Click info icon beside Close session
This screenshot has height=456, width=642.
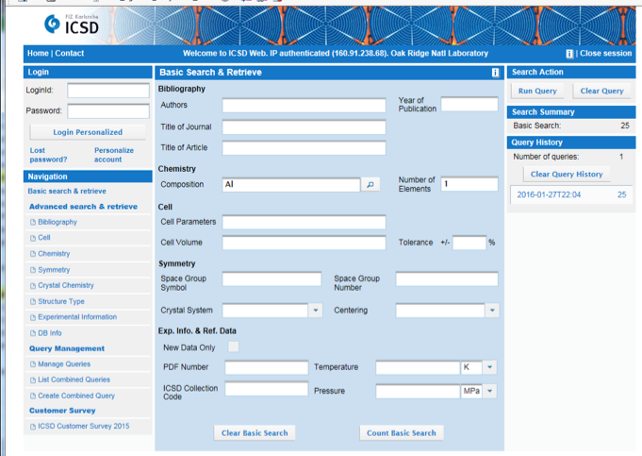[x=569, y=54]
